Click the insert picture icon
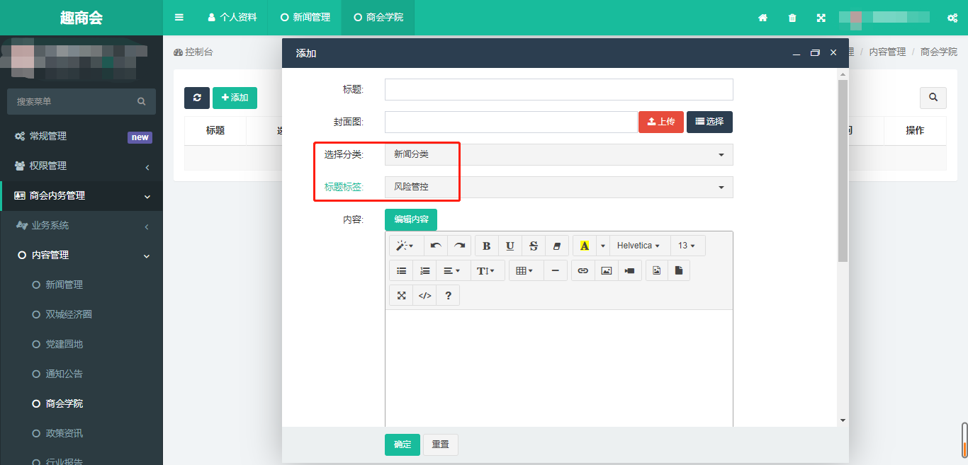968x465 pixels. pyautogui.click(x=606, y=270)
